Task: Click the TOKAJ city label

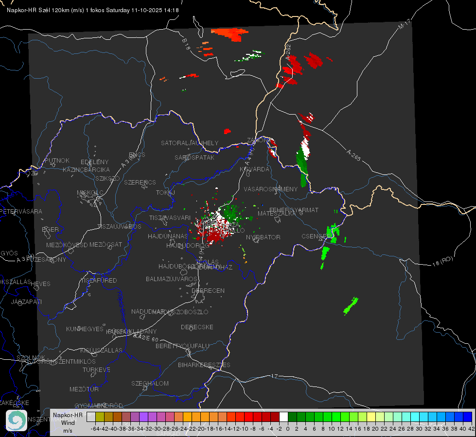Action: click(165, 193)
